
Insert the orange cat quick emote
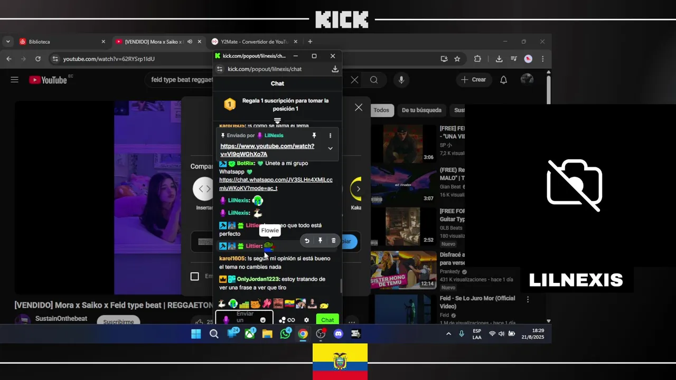(x=256, y=304)
